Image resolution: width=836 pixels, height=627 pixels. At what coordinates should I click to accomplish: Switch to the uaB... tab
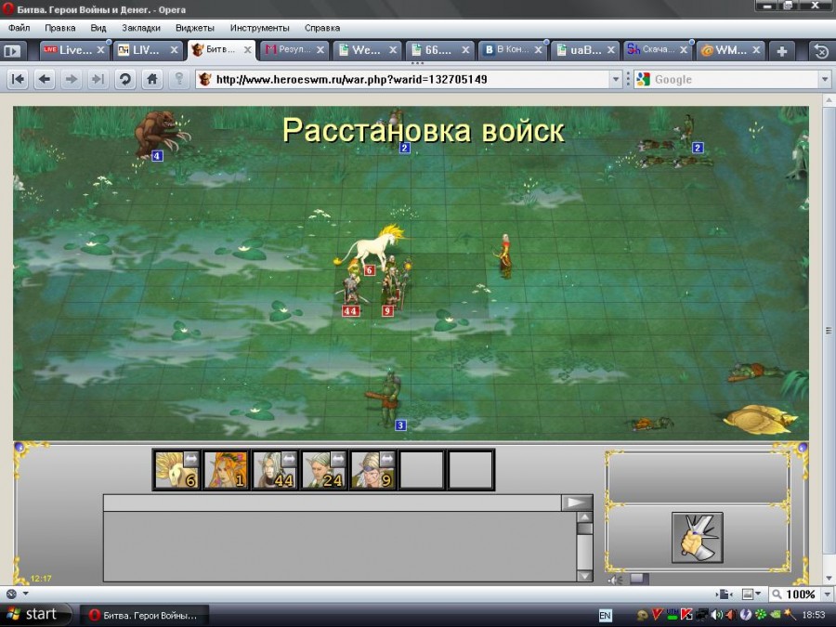(585, 50)
